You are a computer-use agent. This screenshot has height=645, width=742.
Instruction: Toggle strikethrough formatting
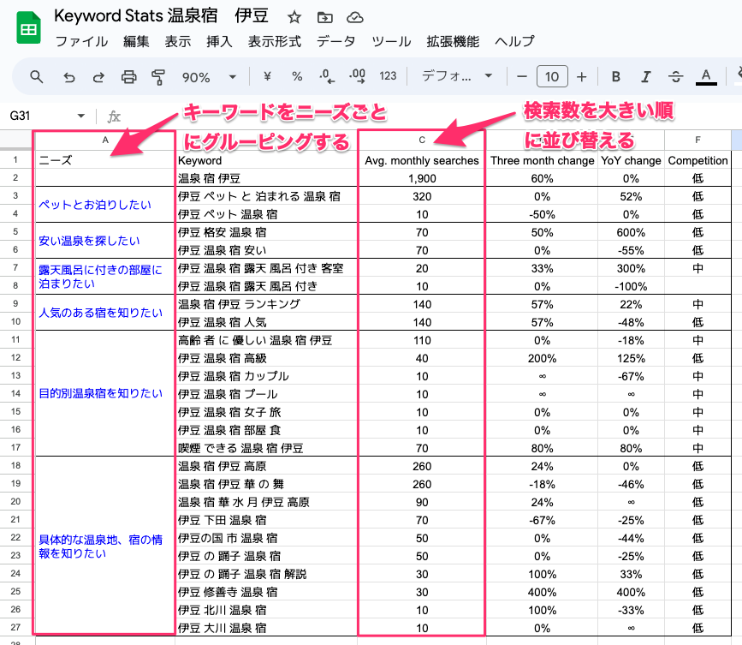(675, 76)
